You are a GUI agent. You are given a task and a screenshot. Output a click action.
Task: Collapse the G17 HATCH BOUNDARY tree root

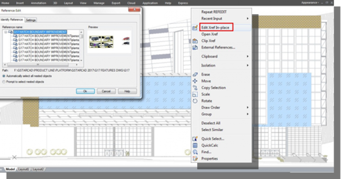(6, 32)
